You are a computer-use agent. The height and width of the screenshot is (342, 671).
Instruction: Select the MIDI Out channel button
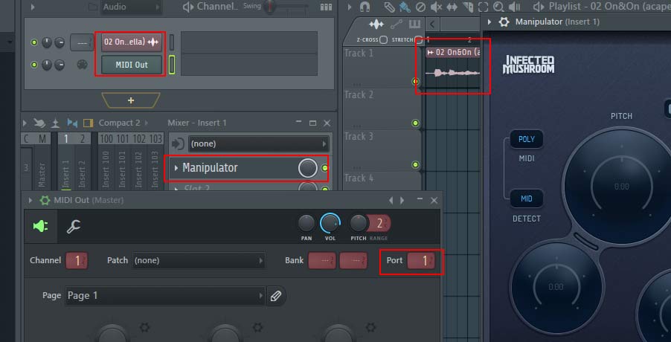tap(131, 65)
